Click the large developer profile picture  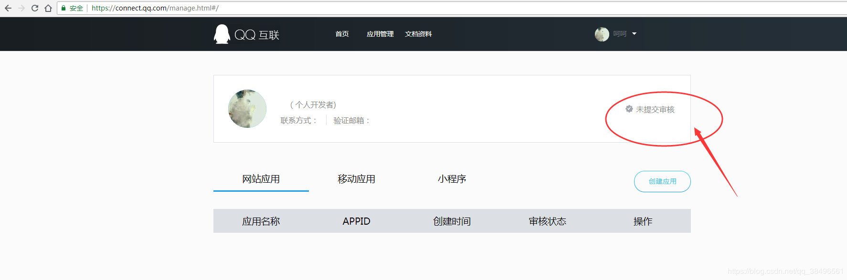click(247, 109)
